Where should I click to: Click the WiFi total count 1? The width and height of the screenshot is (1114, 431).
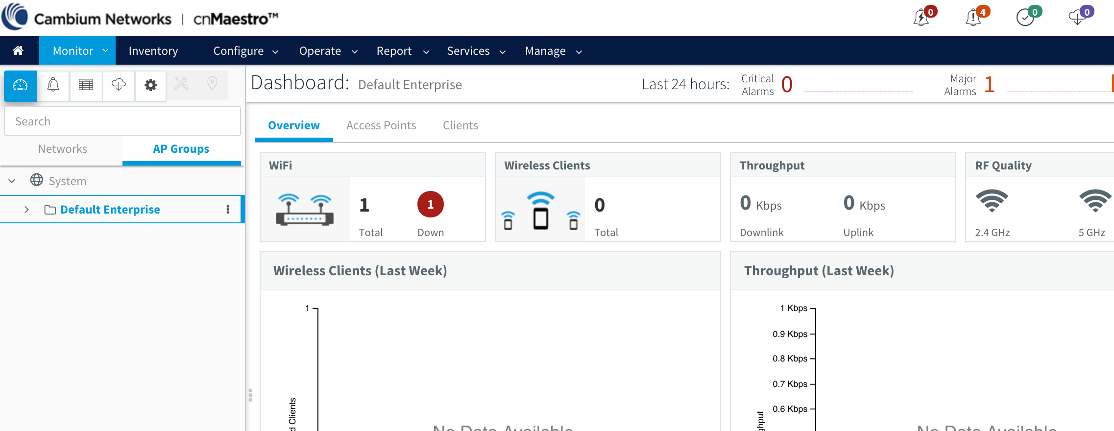point(364,205)
